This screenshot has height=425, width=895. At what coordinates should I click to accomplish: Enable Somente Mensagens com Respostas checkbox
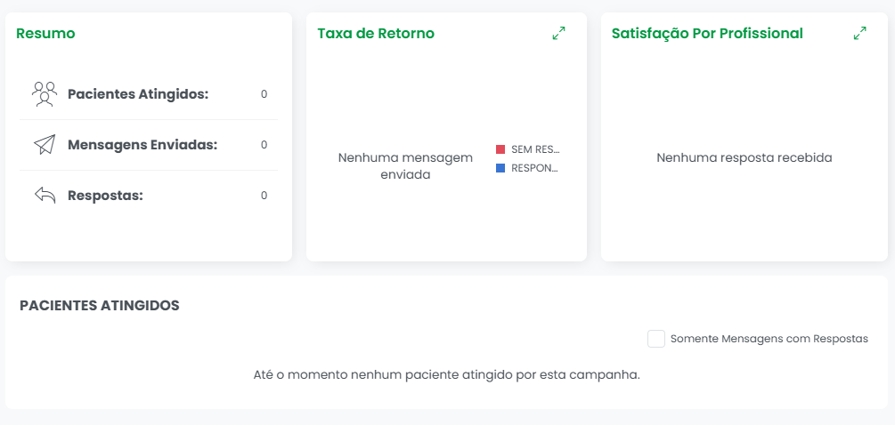tap(656, 339)
